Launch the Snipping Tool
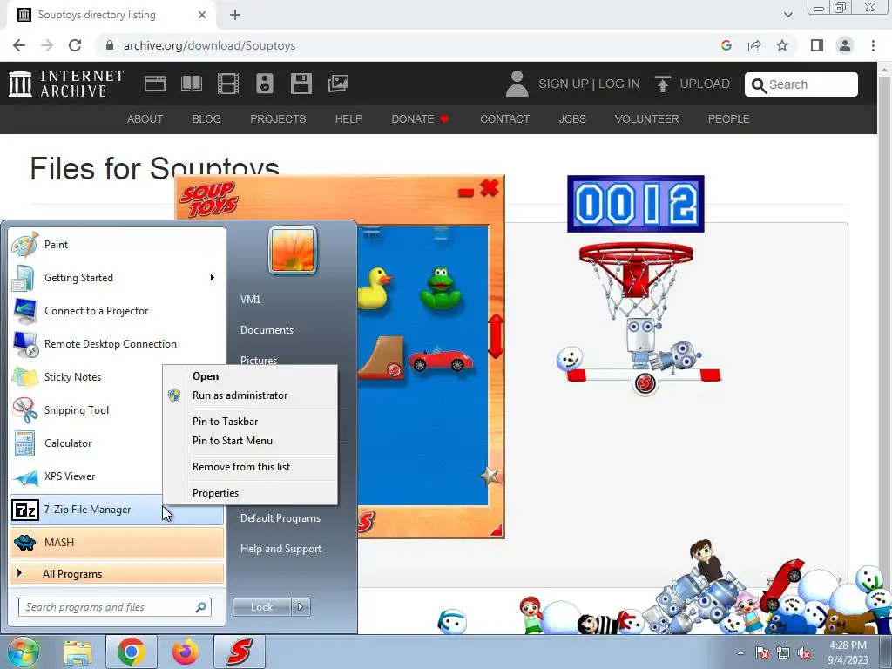892x669 pixels. click(85, 410)
